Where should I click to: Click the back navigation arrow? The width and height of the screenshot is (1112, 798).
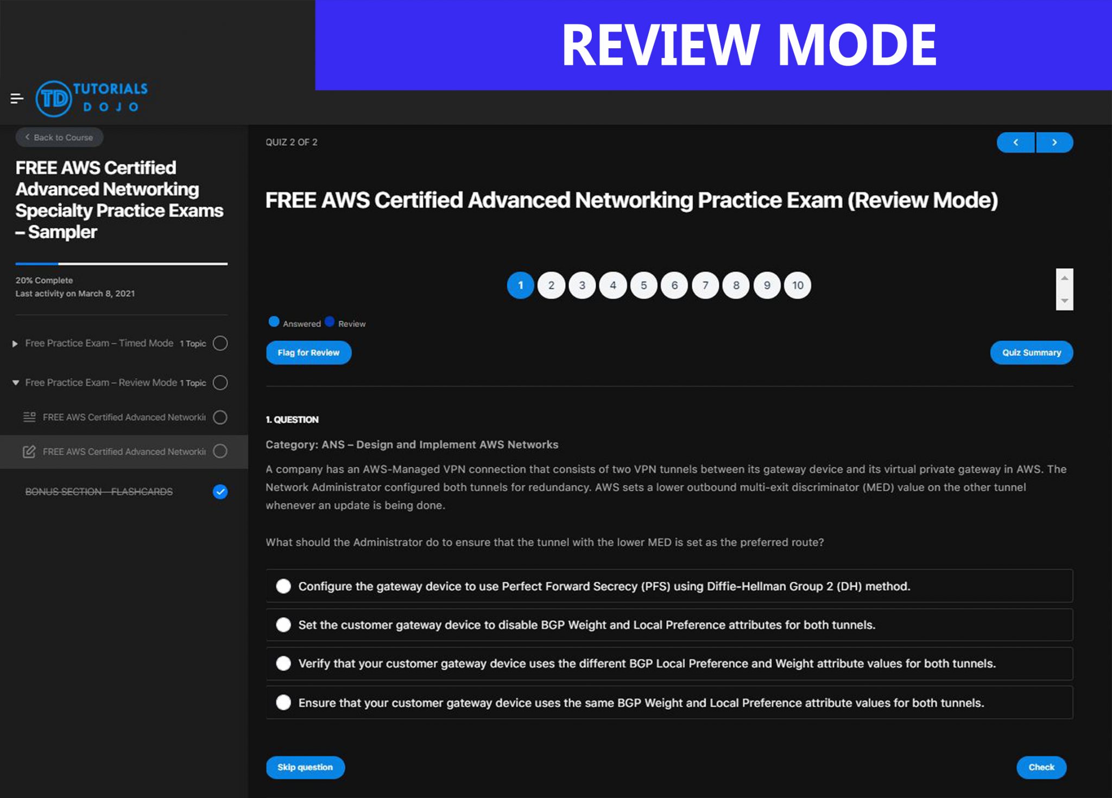point(1016,142)
